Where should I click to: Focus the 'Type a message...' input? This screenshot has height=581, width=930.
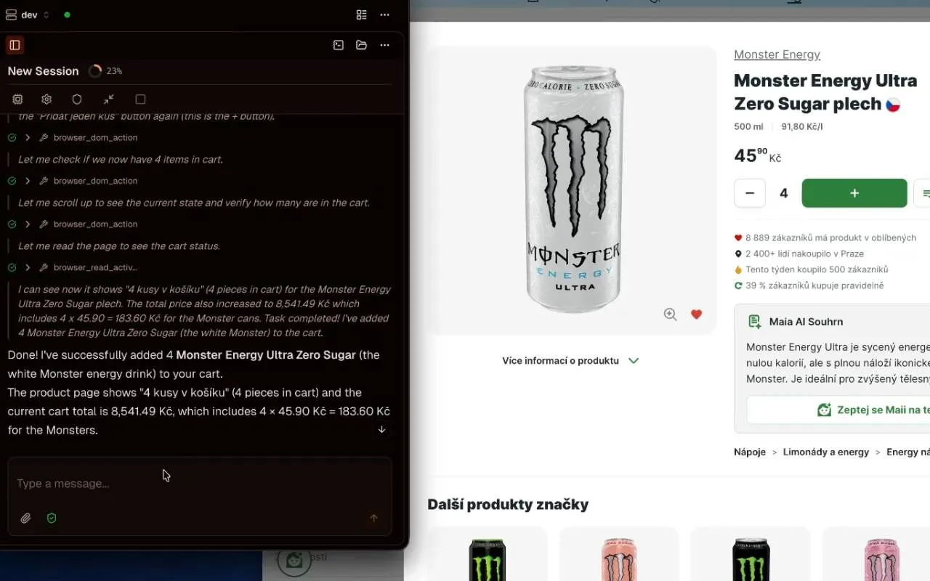[x=200, y=484]
